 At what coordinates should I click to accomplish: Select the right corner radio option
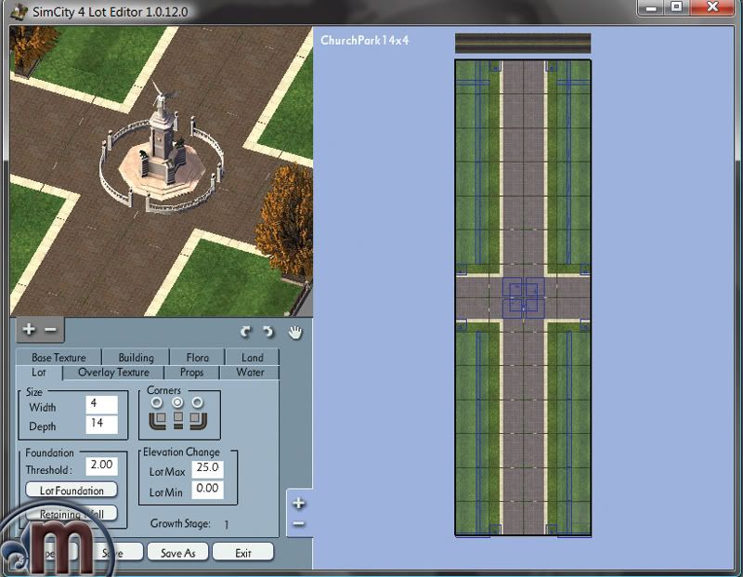click(197, 402)
